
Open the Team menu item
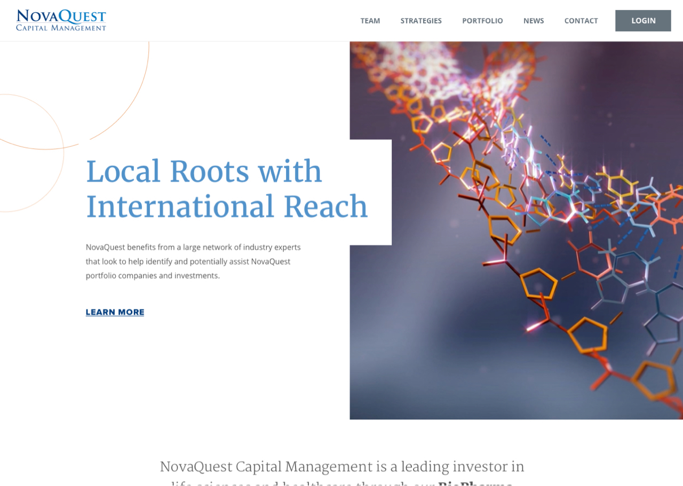pos(370,21)
